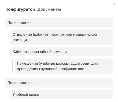This screenshot has height=102, width=118.
Task: Collapse the Кабинет доврачебной помощи branch
Action: pyautogui.click(x=61, y=52)
